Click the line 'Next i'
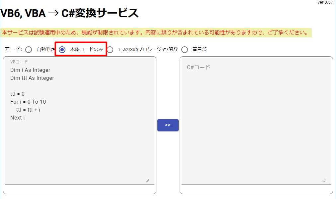This screenshot has height=199, width=336. (x=18, y=118)
